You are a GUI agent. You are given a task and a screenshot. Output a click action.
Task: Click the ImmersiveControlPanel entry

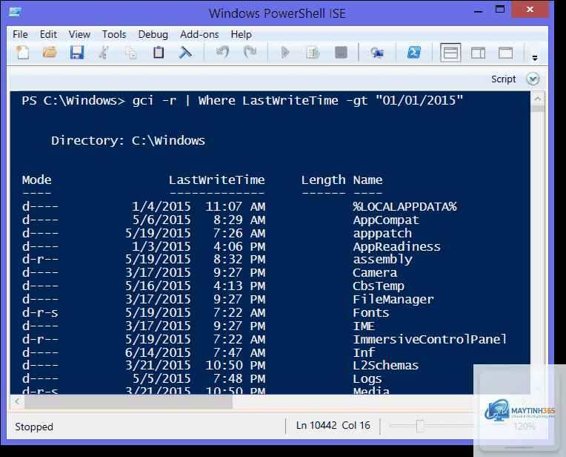point(430,339)
